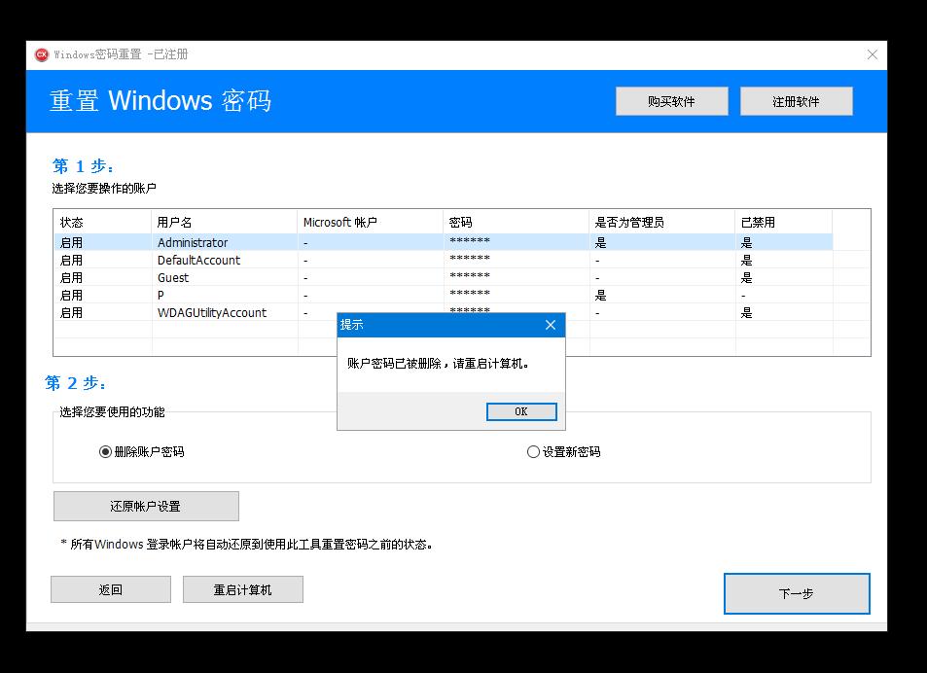Screen dimensions: 927x673
Task: Select the 设置新密码 radio option
Action: tap(563, 451)
